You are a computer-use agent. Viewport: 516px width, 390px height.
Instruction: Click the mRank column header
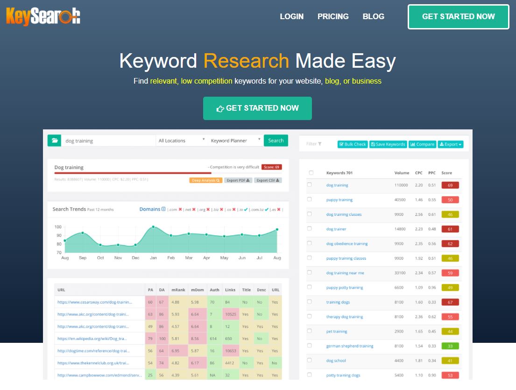(x=178, y=290)
